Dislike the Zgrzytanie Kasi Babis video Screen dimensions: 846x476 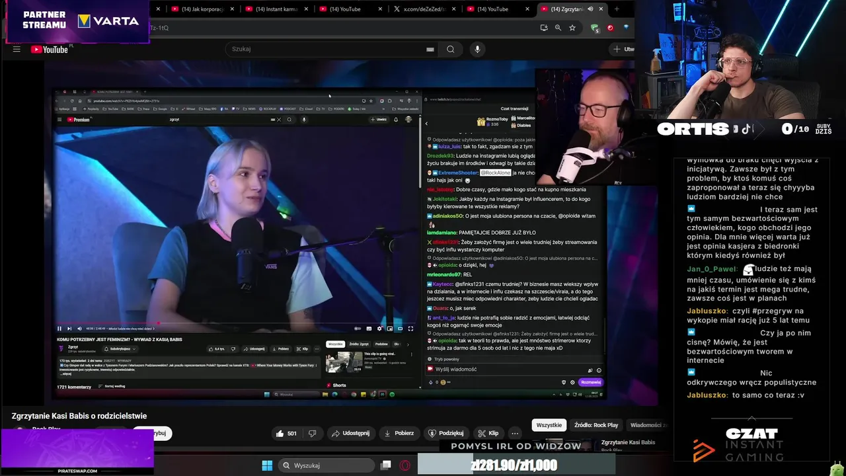[313, 433]
